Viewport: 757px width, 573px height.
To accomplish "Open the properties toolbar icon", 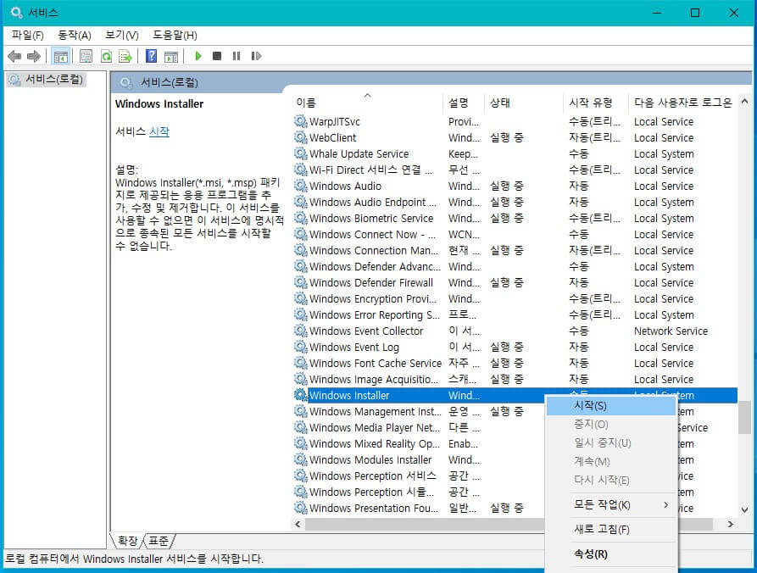I will click(86, 56).
